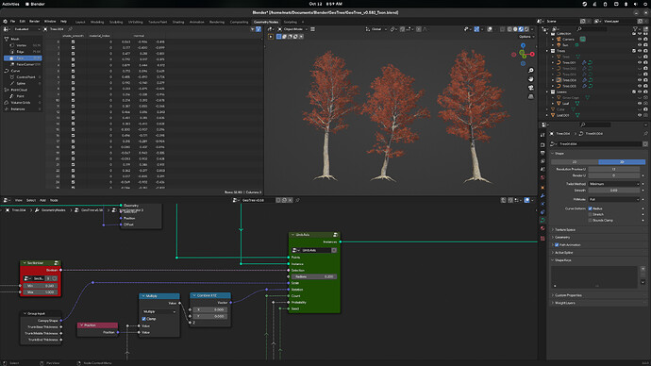
Task: Click the node editor type icon
Action: (x=7, y=200)
